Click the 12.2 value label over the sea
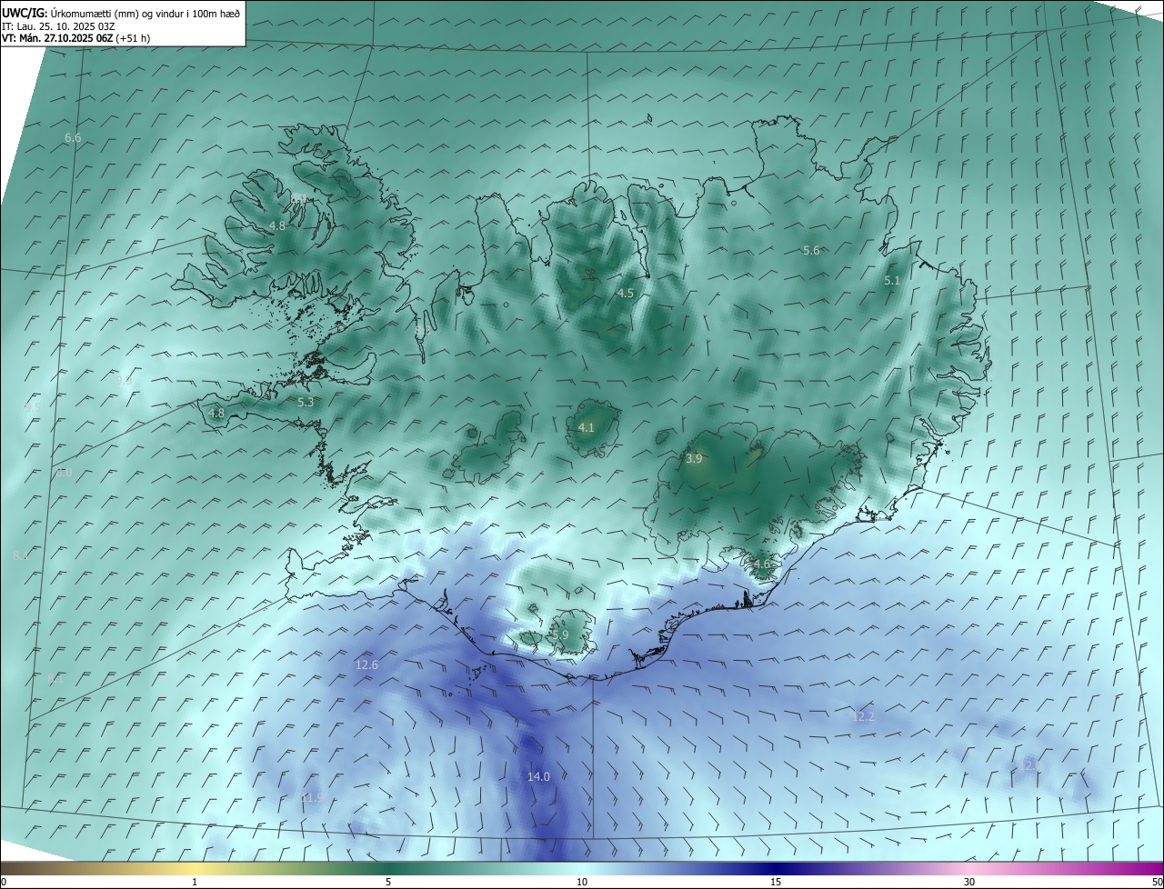This screenshot has width=1164, height=889. (863, 716)
